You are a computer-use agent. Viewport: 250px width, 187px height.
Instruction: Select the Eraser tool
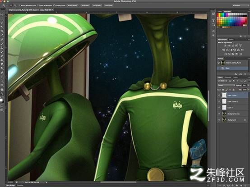[2, 56]
